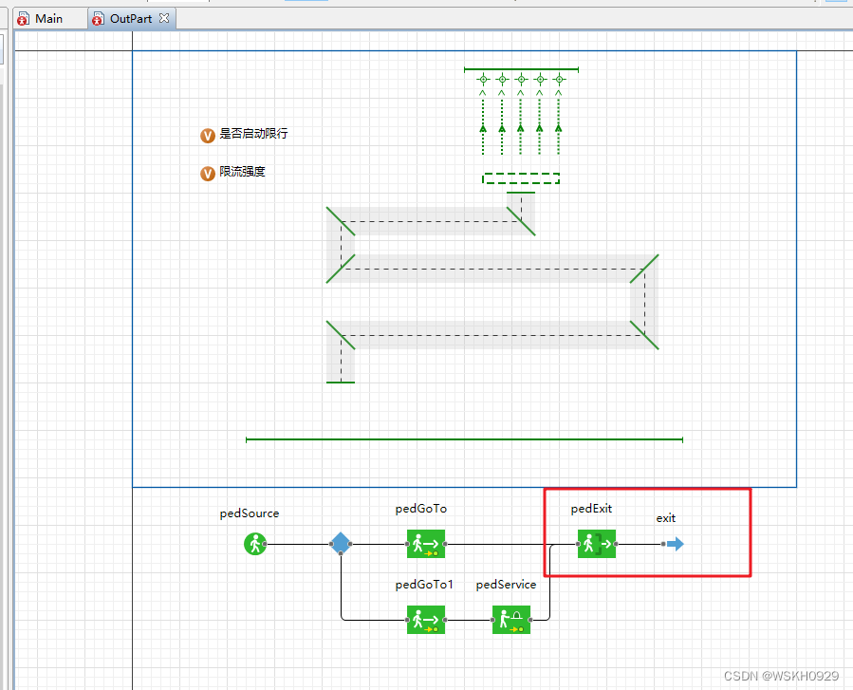Select the long green target line at bottom
853x690 pixels.
click(x=464, y=439)
